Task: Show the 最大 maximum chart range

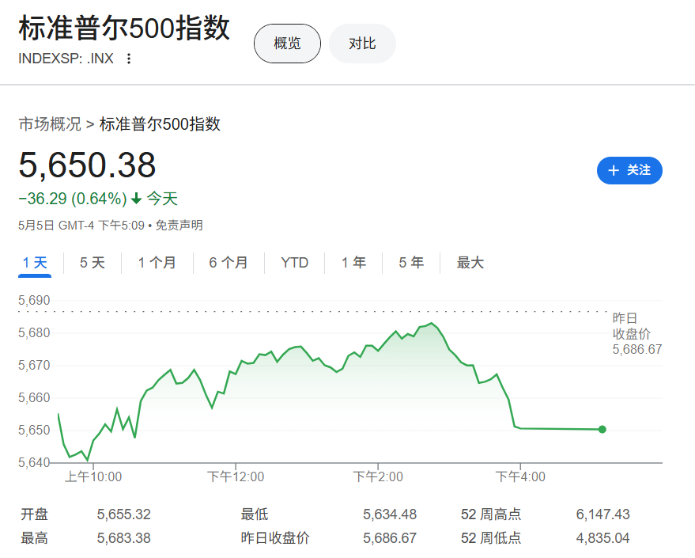Action: tap(470, 263)
